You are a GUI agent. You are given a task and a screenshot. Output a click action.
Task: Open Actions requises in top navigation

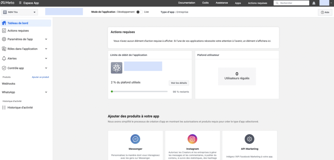click(x=257, y=3)
